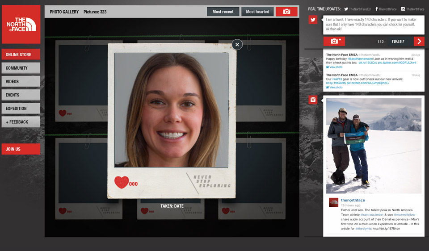This screenshot has height=251, width=429.
Task: Click the PHOTO GALLERY title
Action: (64, 12)
